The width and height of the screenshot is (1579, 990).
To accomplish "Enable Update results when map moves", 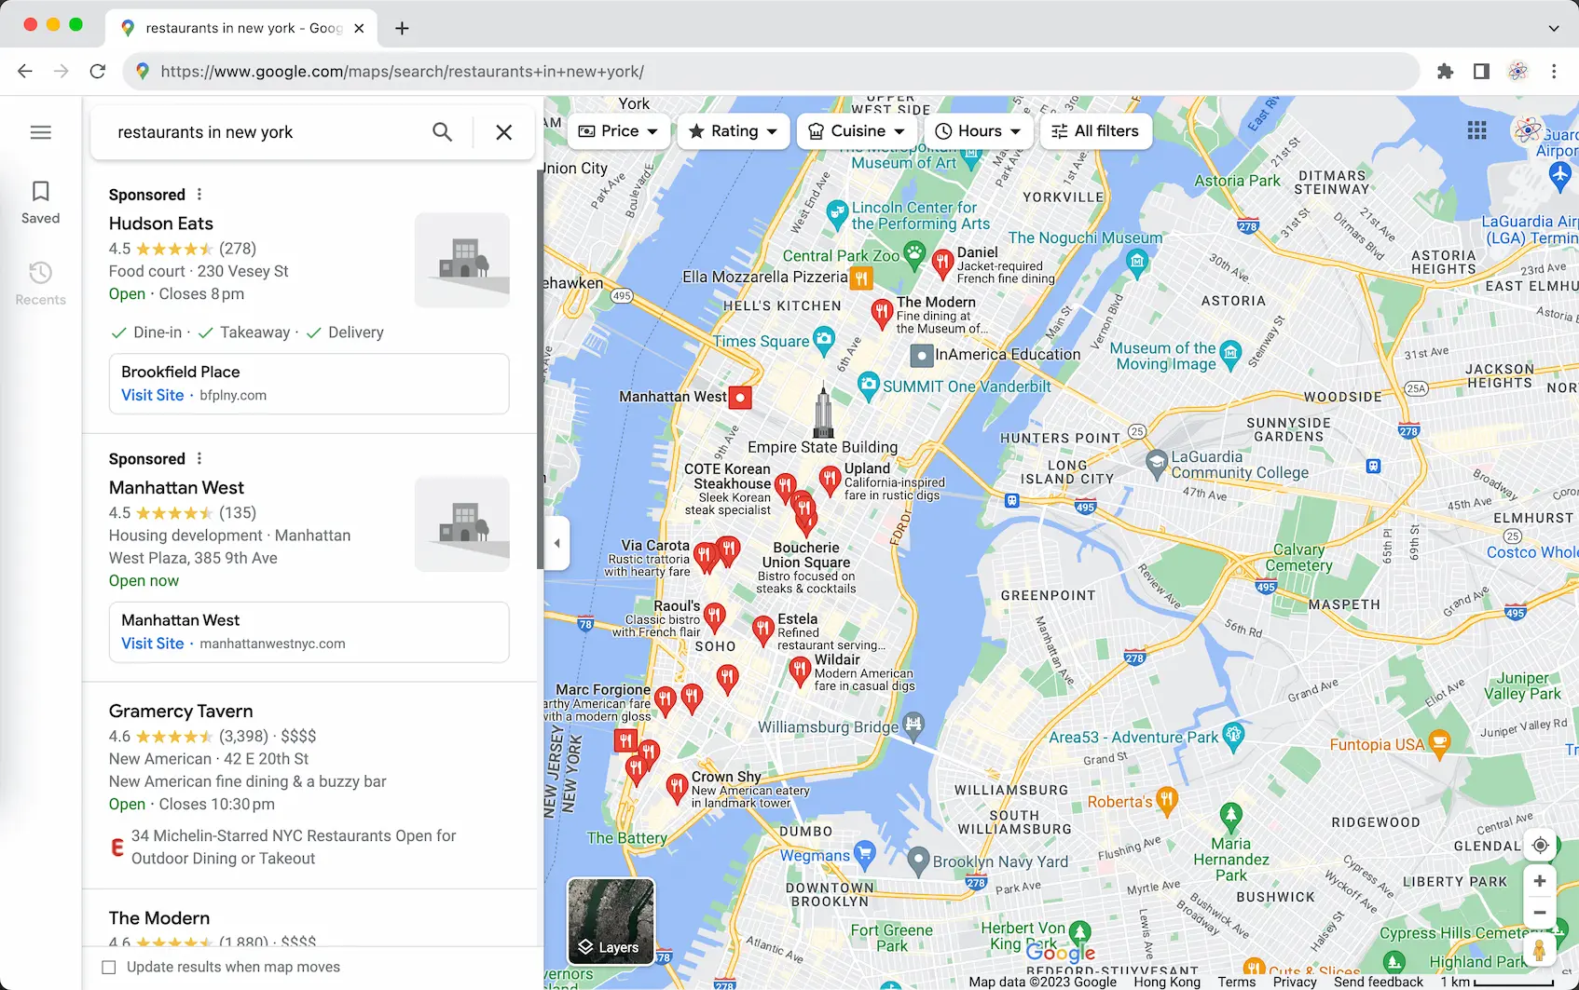I will (x=109, y=967).
